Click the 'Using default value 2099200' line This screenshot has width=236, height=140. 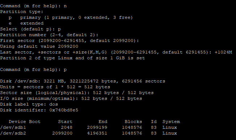tap(39, 46)
